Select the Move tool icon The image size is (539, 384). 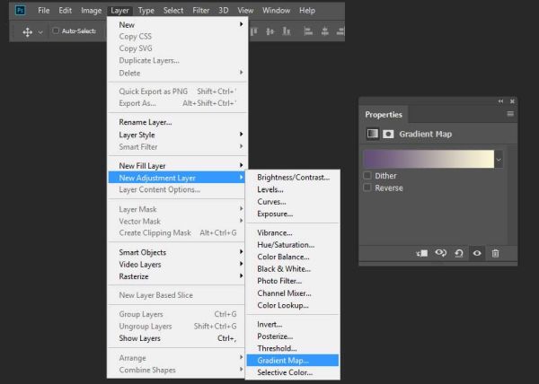coord(27,32)
